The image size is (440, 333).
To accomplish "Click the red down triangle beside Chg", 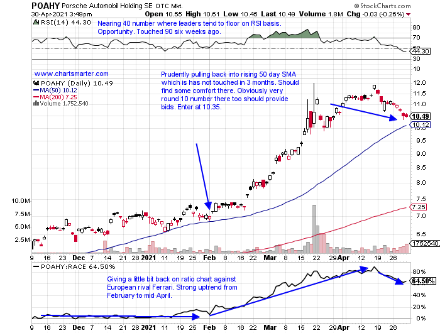I will [x=409, y=14].
